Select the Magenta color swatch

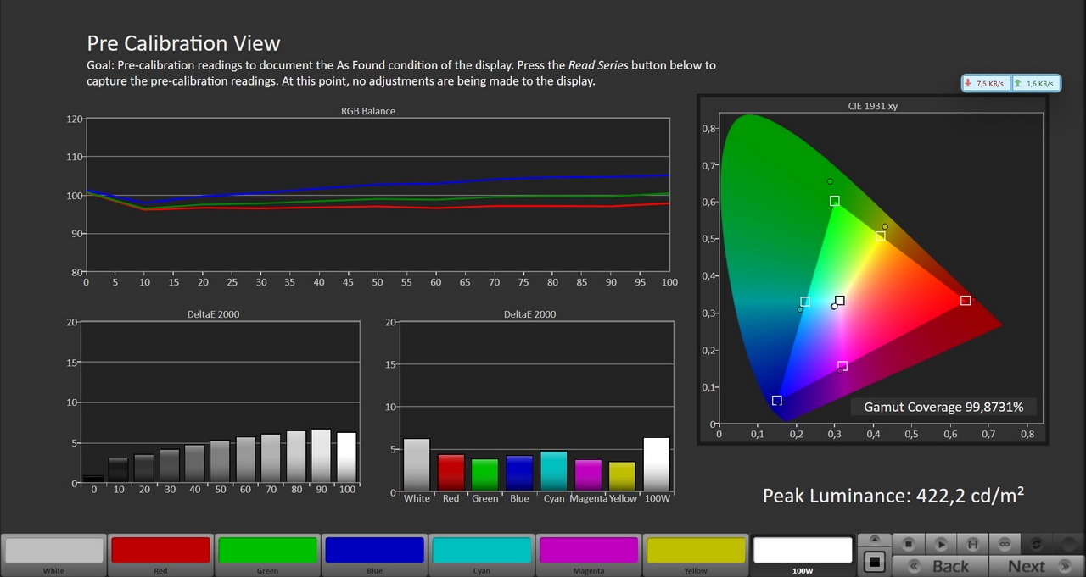pos(588,550)
